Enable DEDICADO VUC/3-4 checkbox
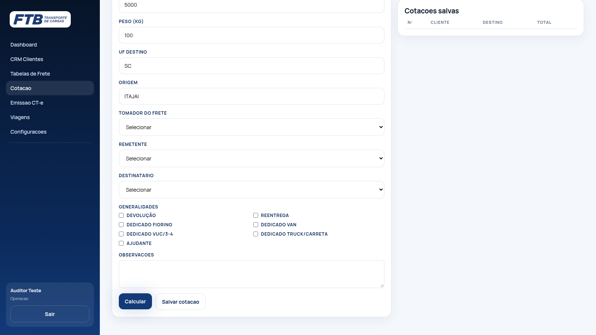Image resolution: width=596 pixels, height=335 pixels. click(121, 234)
